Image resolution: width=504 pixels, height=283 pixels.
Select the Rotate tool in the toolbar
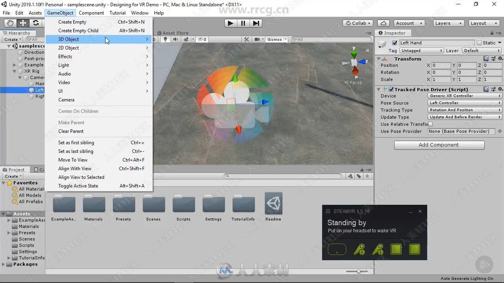[x=35, y=23]
